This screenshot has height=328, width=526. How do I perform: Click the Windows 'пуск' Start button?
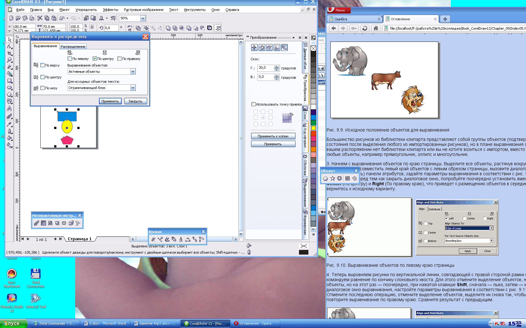pyautogui.click(x=13, y=323)
